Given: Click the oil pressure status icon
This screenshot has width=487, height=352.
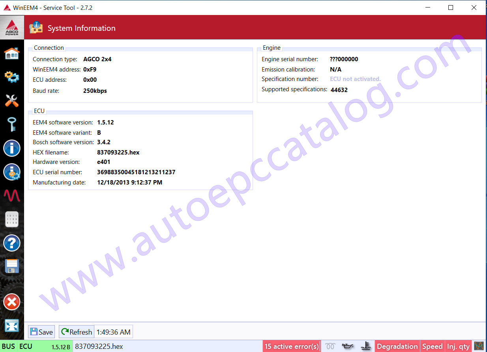Looking at the screenshot, I should click(348, 346).
